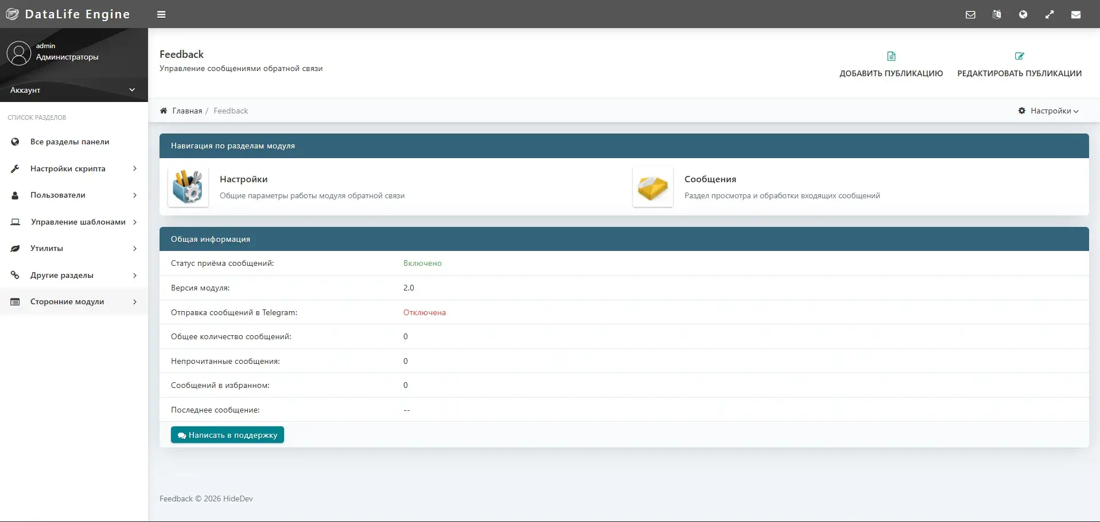Select Управление шаблонами in sidebar

click(x=74, y=222)
